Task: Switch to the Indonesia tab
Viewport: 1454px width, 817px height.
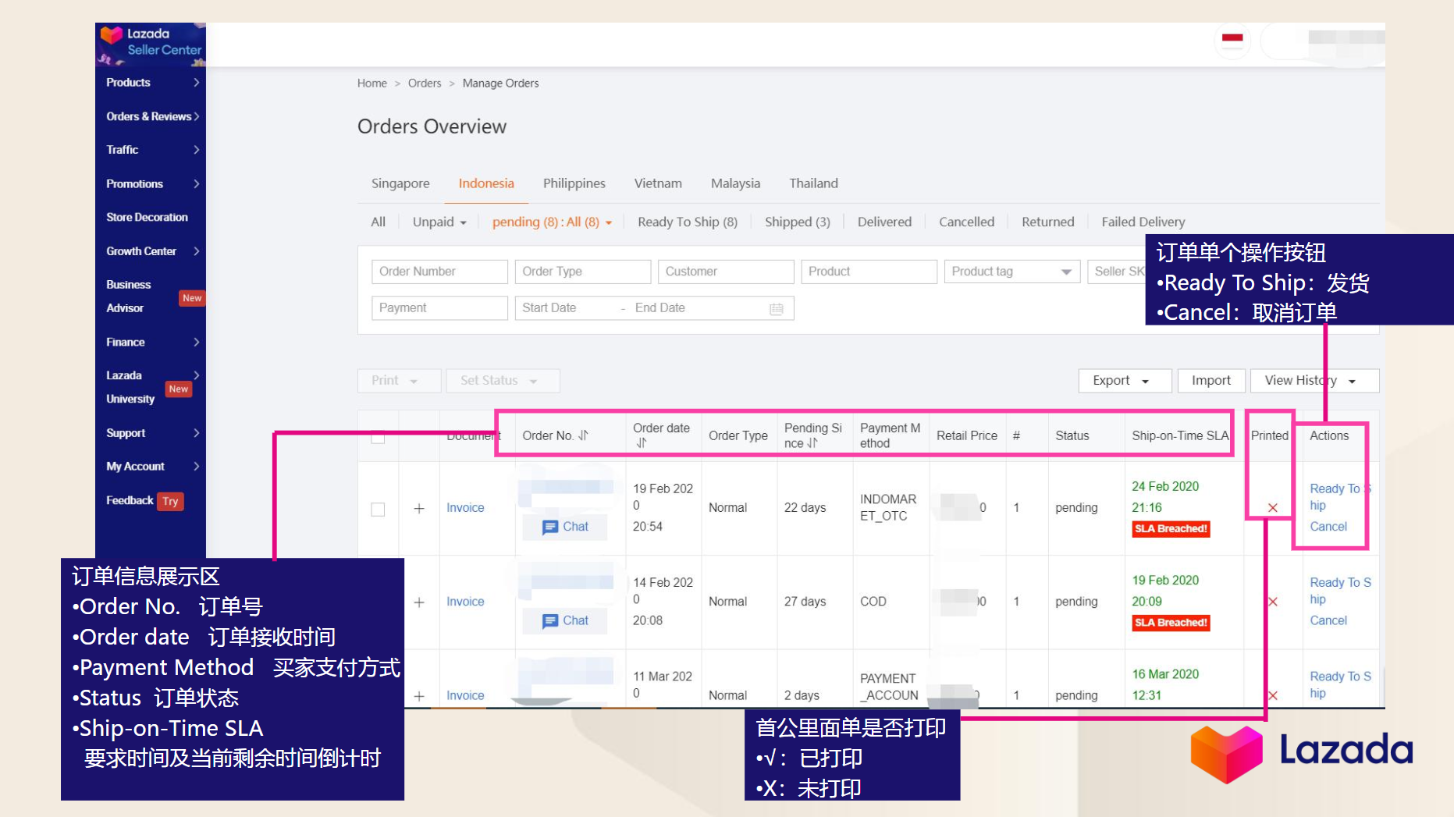Action: tap(486, 183)
